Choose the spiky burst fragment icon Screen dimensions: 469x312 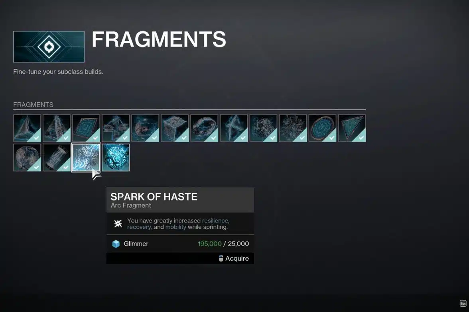tap(293, 128)
